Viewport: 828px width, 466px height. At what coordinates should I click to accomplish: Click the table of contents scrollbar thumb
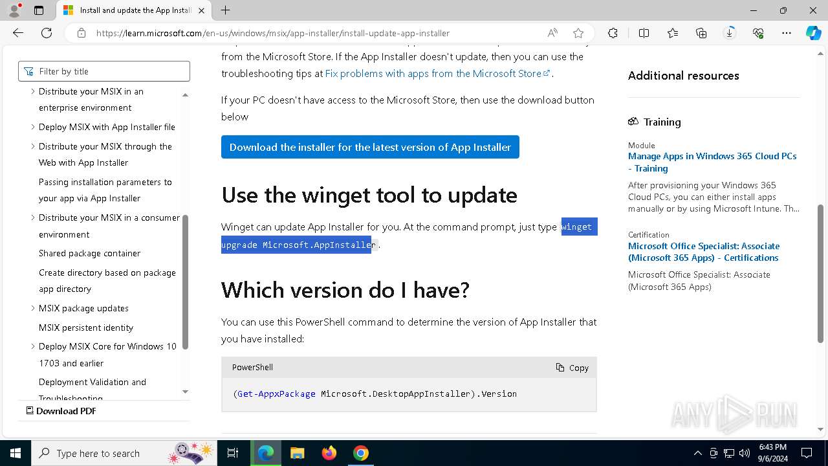[x=185, y=282]
